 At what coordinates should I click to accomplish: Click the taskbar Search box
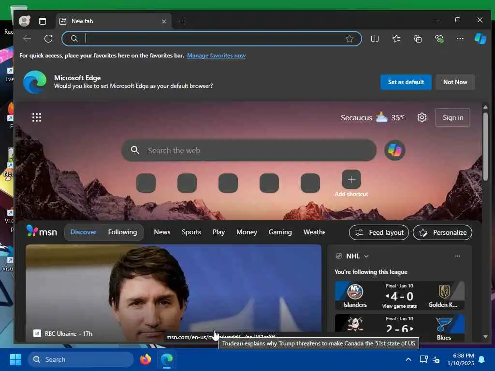(81, 359)
